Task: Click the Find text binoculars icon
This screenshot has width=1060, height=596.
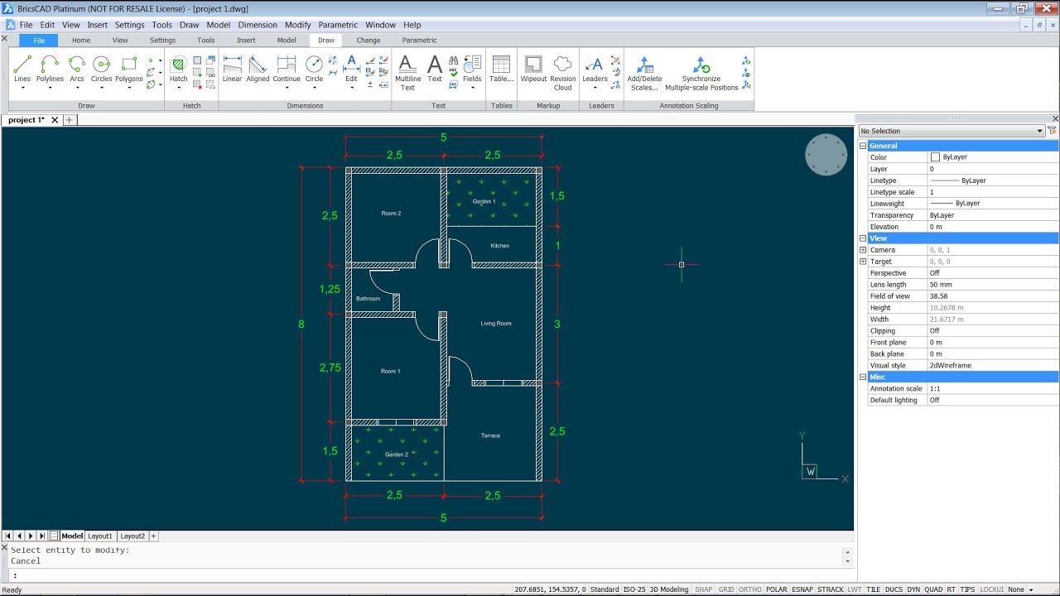Action: point(453,60)
